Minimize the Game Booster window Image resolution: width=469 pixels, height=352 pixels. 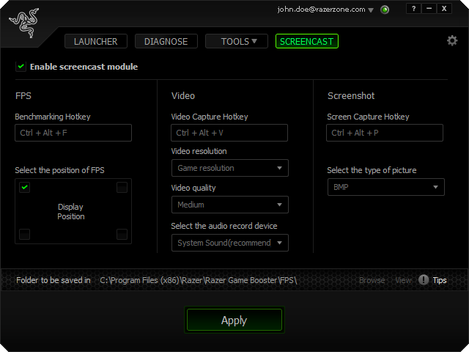click(x=429, y=9)
